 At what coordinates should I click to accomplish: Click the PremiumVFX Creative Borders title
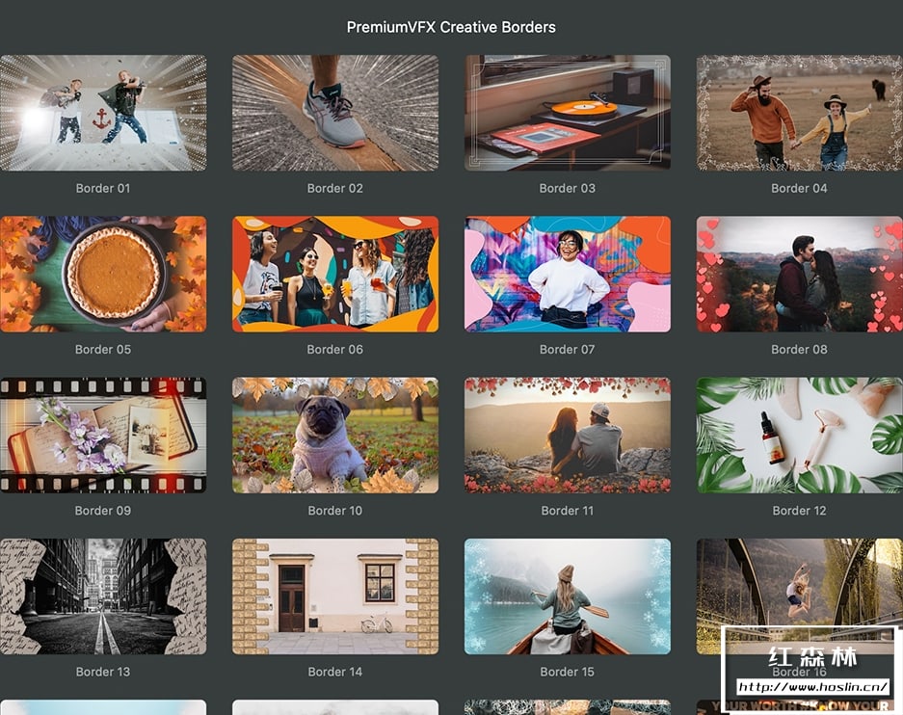coord(451,27)
